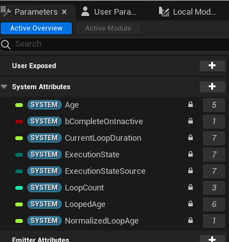229x242 pixels.
Task: Click the SYSTEM badge on Age row
Action: point(45,105)
